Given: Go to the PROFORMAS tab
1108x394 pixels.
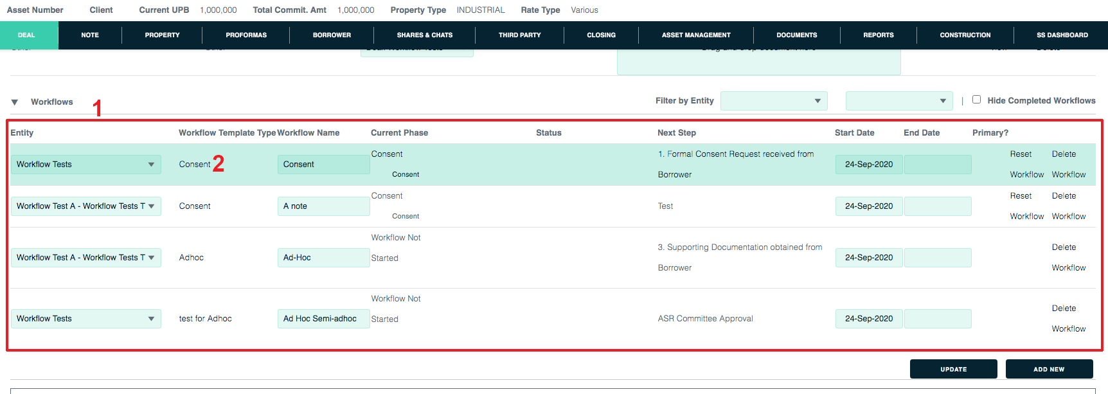Looking at the screenshot, I should (x=246, y=35).
